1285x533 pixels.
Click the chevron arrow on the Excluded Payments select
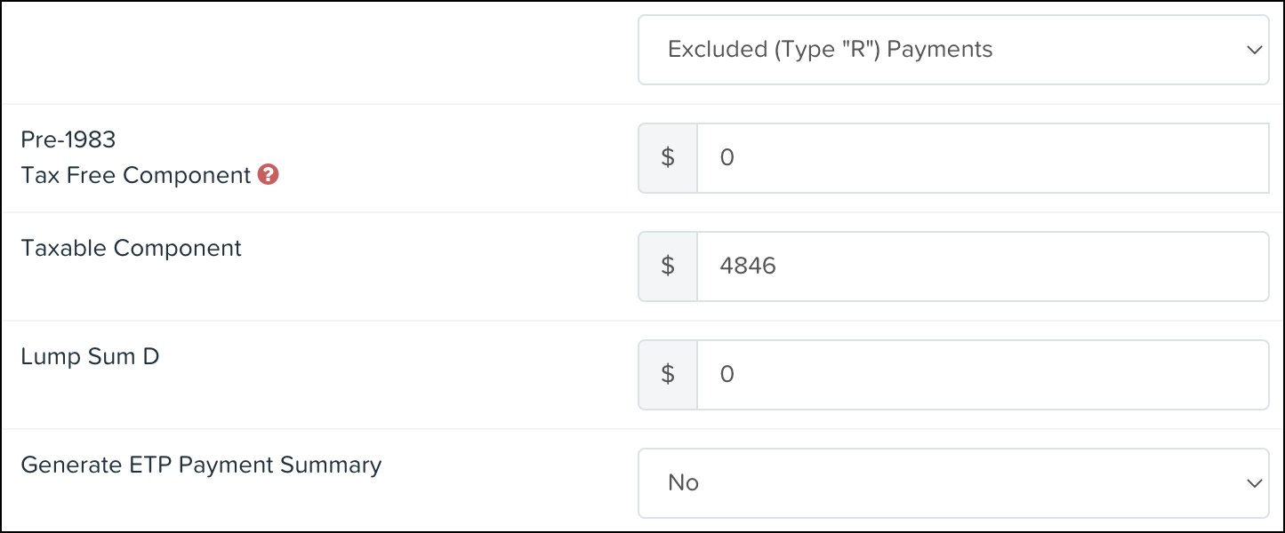pos(1255,51)
